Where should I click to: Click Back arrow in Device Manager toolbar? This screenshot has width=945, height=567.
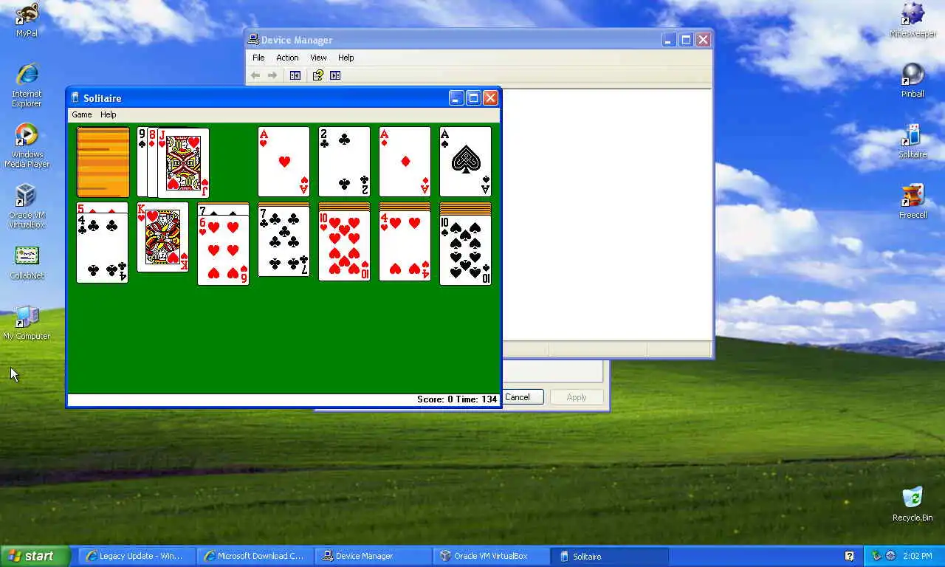click(255, 75)
